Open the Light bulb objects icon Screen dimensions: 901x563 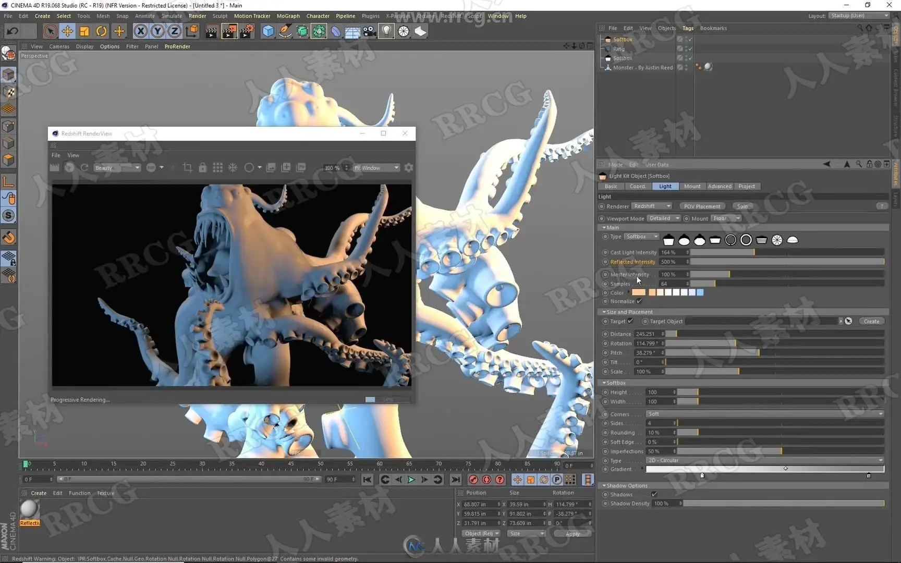point(386,31)
